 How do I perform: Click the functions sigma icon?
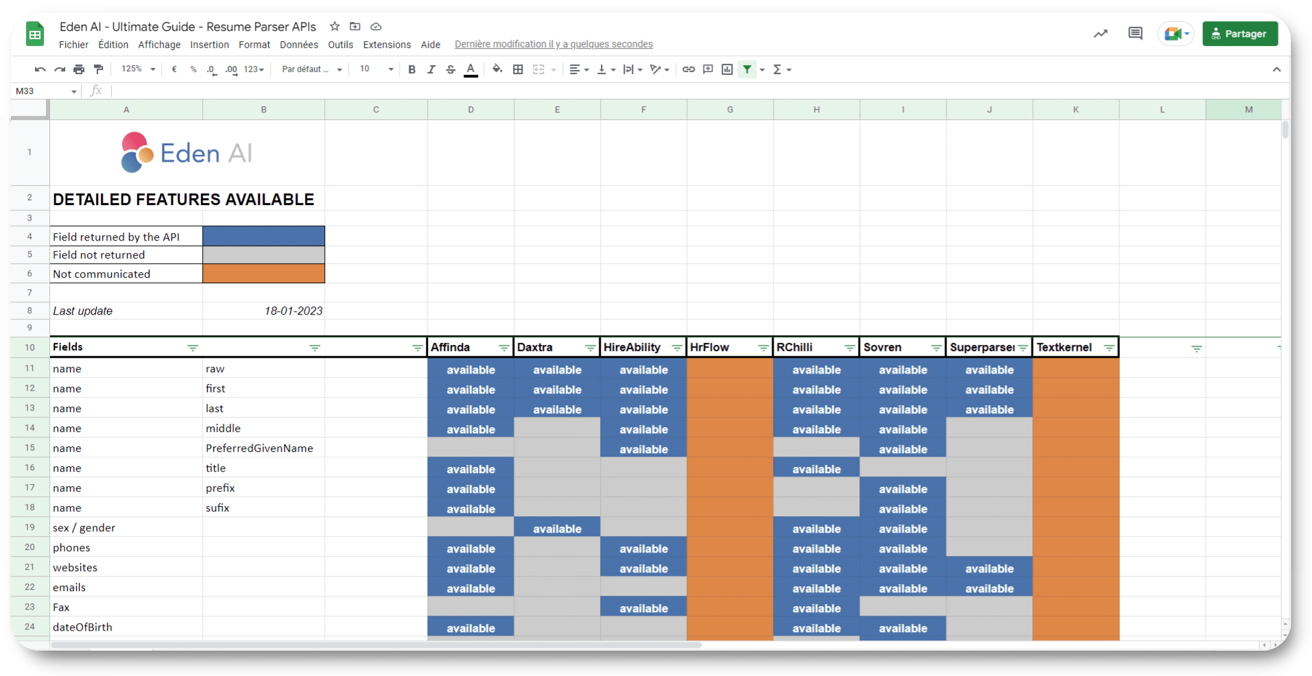(x=777, y=69)
